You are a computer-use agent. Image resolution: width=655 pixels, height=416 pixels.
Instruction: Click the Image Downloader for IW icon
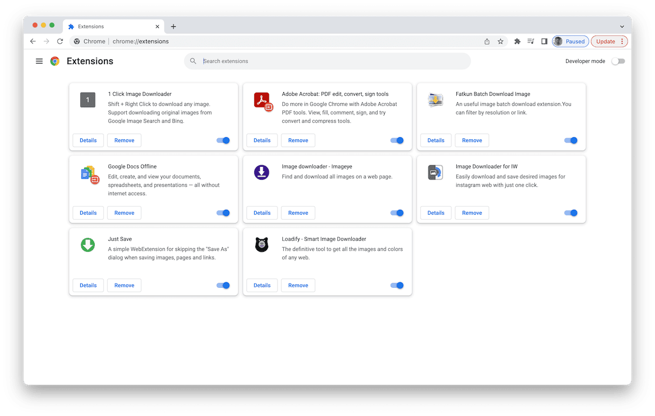pos(435,172)
